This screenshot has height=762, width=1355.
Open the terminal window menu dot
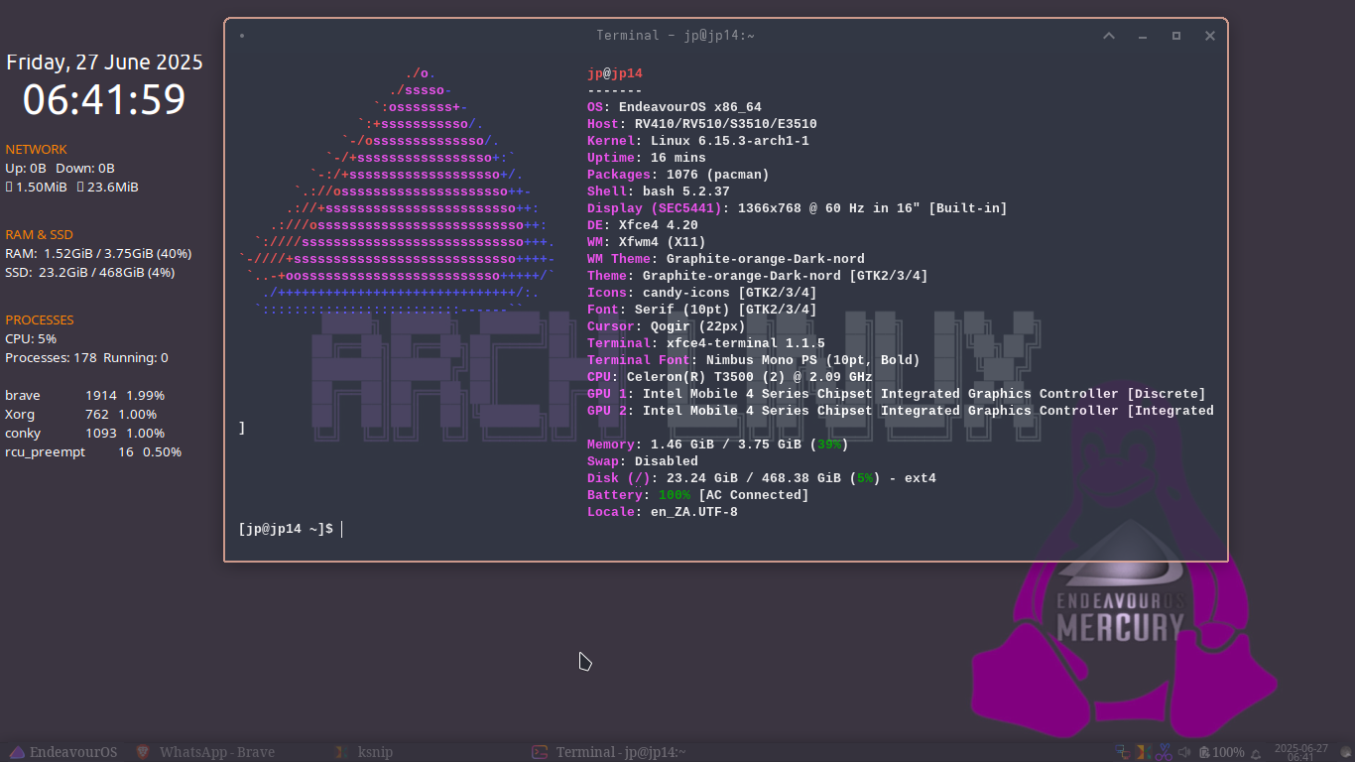[242, 36]
